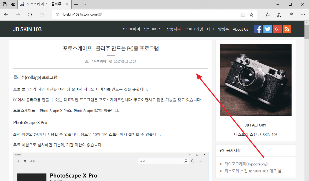Open the 소프트웨어 category link under post title
309x181 pixels.
(98, 61)
